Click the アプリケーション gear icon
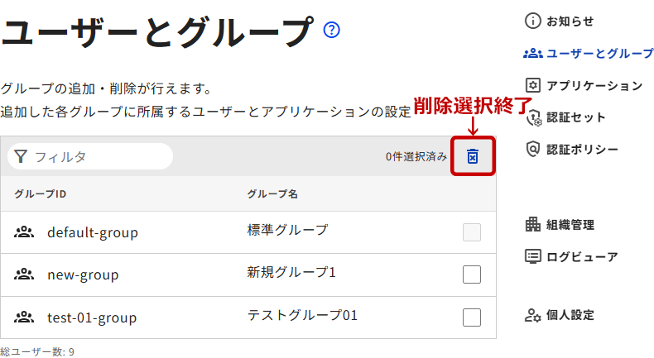The height and width of the screenshot is (358, 654). tap(533, 85)
